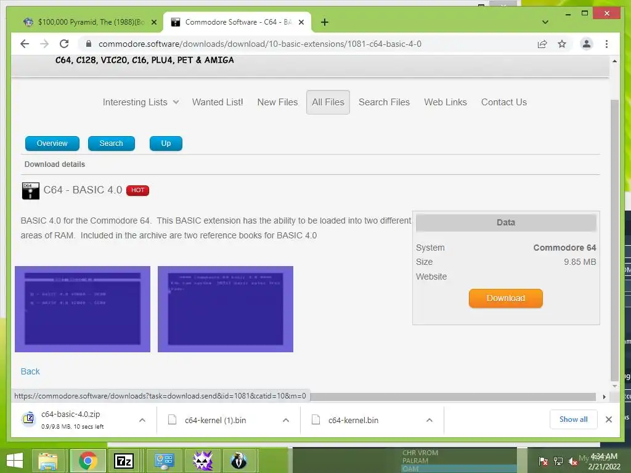Open the Windows Start menu

pyautogui.click(x=15, y=461)
